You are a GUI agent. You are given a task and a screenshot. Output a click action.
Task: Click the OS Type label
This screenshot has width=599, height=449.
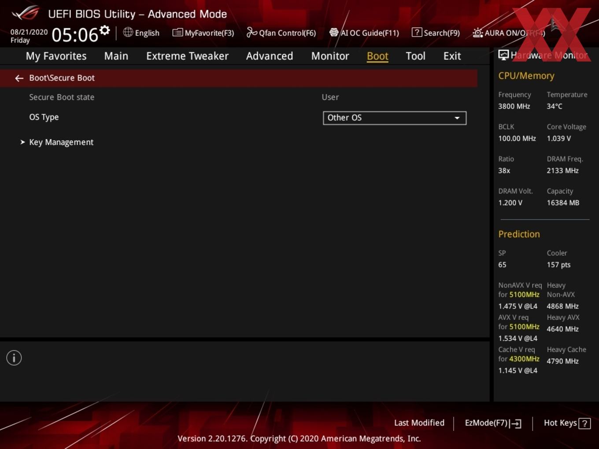(x=44, y=117)
